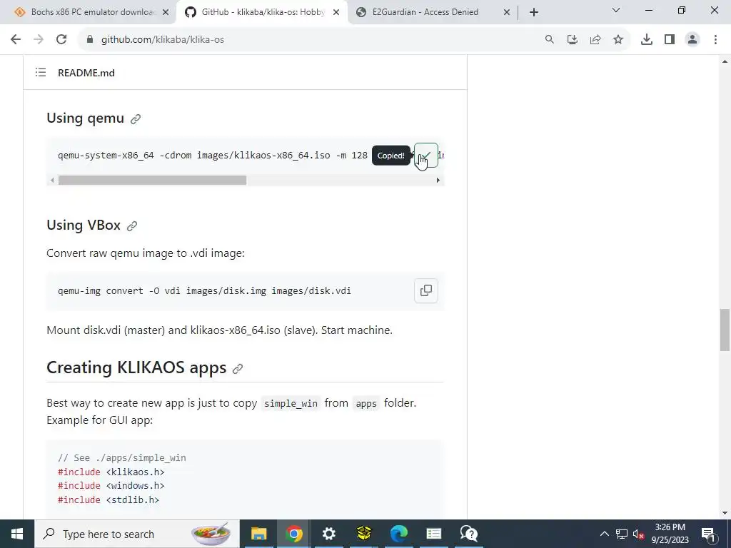The image size is (731, 548).
Task: Click the qemu-system-x86_64 command text
Action: tap(213, 155)
